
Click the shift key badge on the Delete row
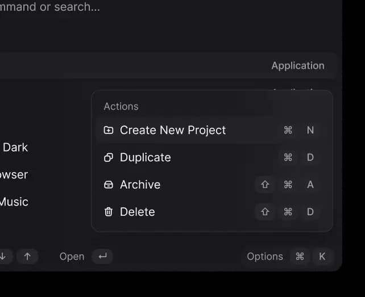265,212
